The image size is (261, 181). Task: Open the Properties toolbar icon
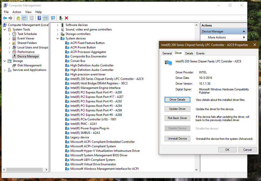[x=32, y=18]
